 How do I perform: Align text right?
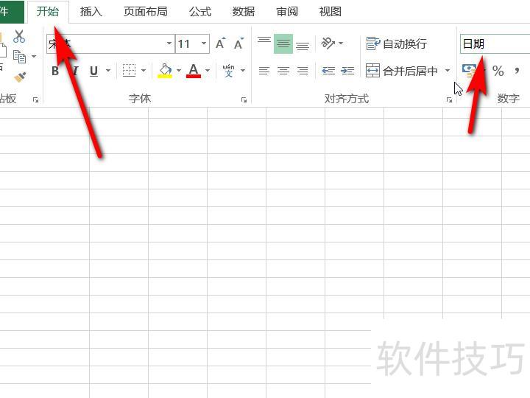(x=303, y=71)
